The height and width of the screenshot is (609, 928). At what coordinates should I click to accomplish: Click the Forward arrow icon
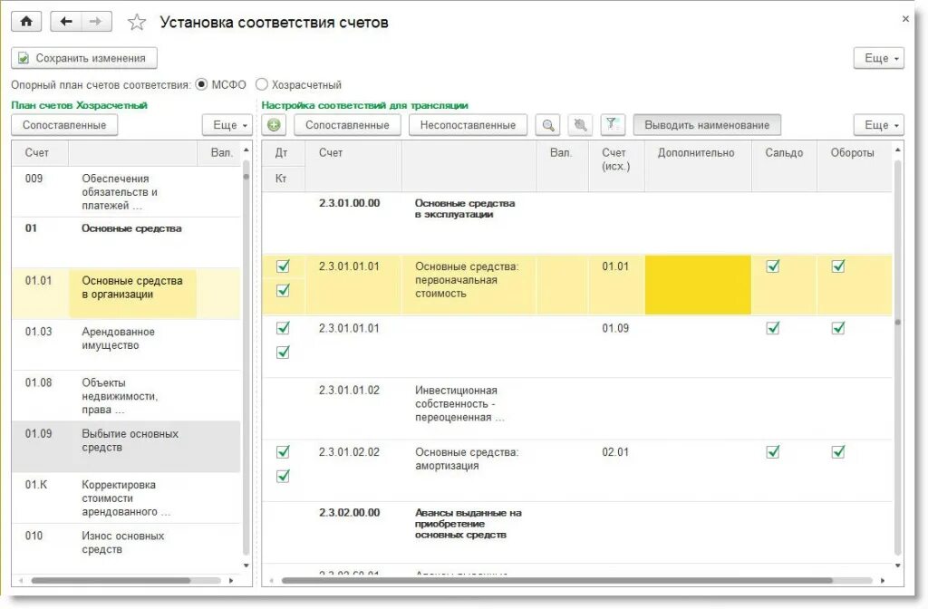94,20
